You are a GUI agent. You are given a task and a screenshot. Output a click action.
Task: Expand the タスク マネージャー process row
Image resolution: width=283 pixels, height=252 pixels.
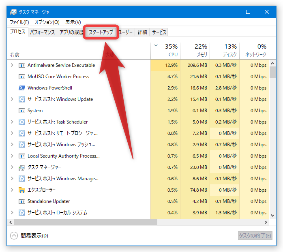12,167
